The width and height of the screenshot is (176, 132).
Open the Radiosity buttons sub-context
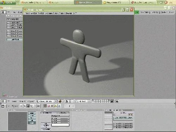click(56, 106)
